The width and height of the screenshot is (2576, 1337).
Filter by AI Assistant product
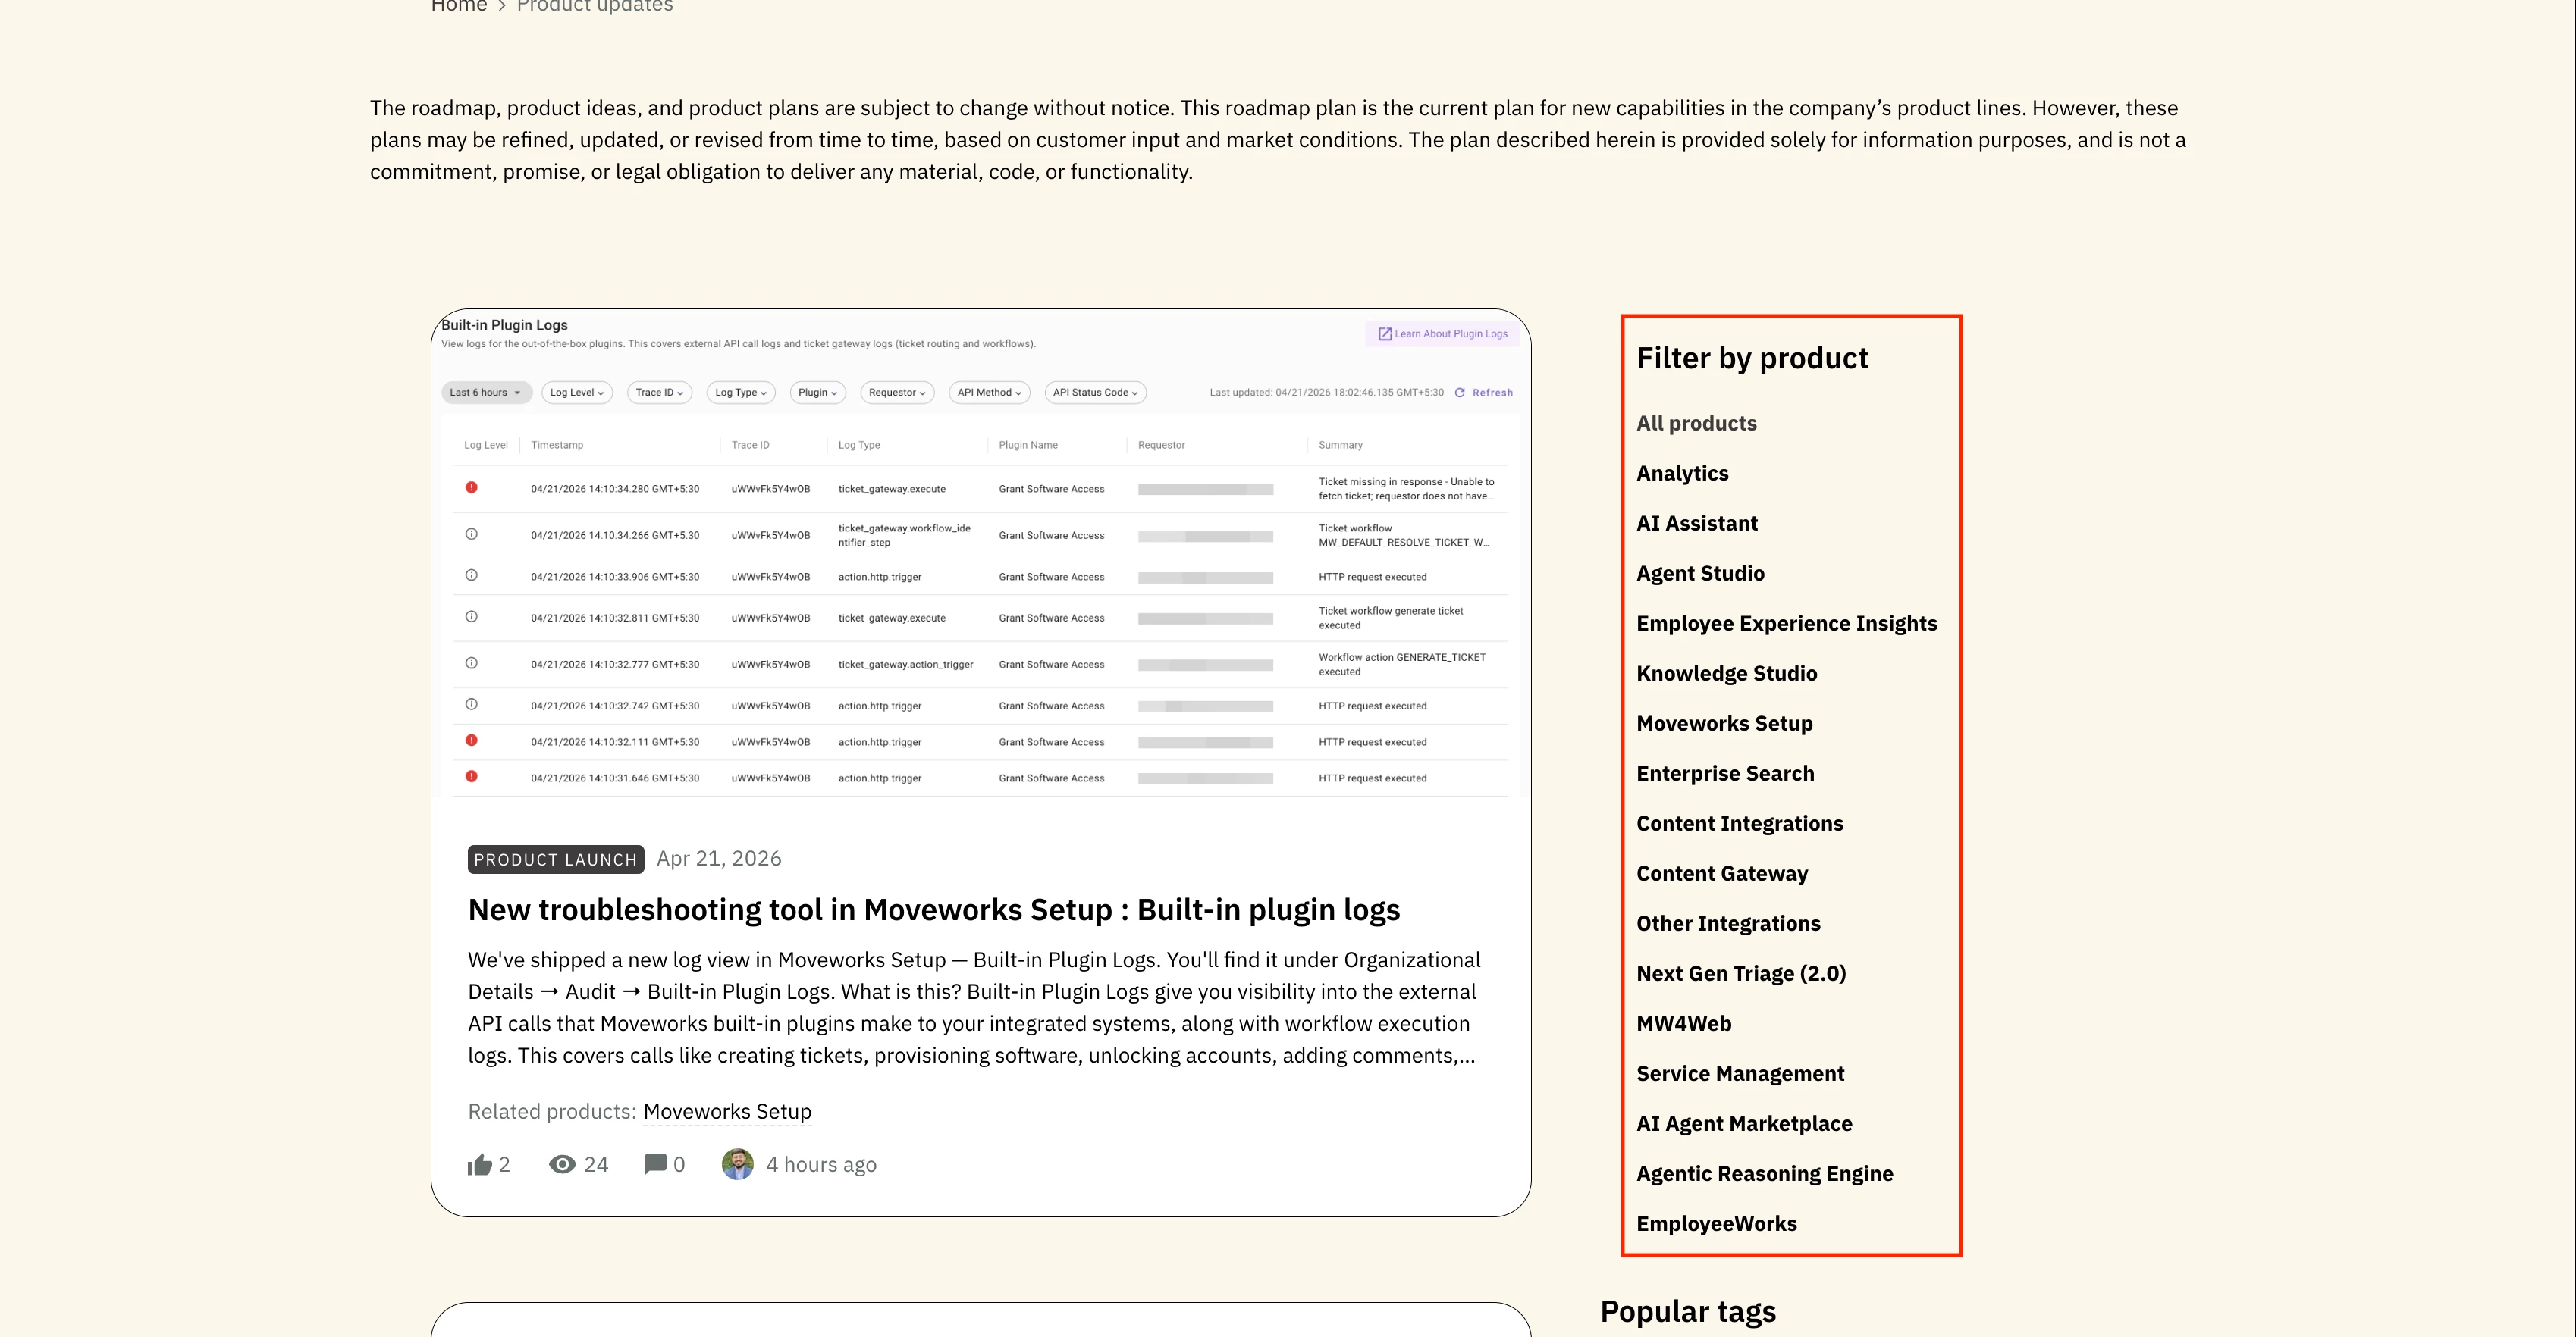coord(1696,524)
